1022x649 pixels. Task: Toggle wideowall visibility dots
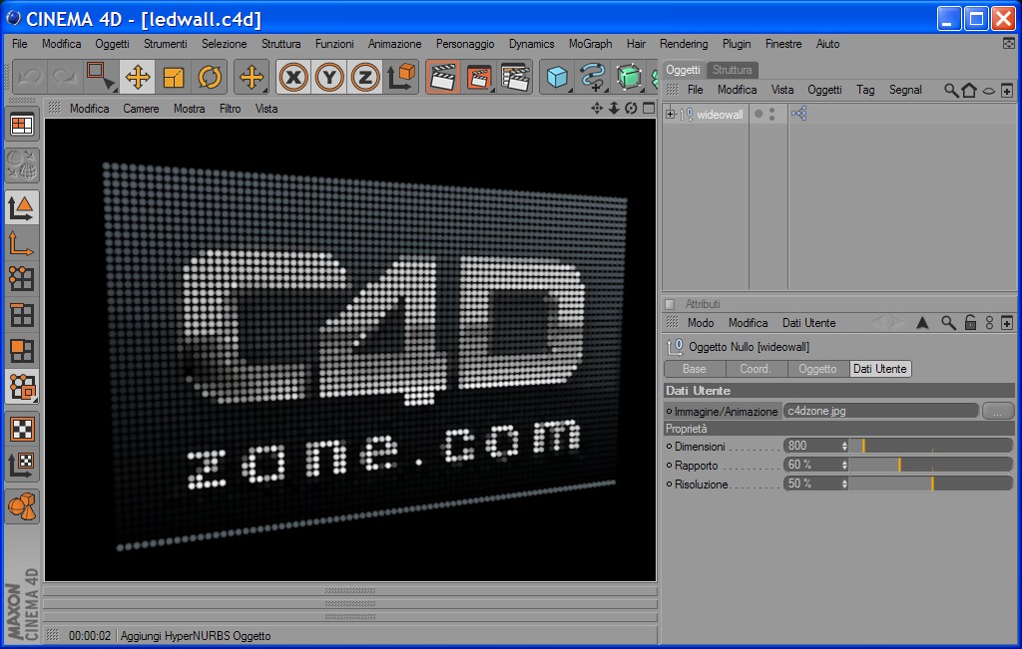click(771, 114)
